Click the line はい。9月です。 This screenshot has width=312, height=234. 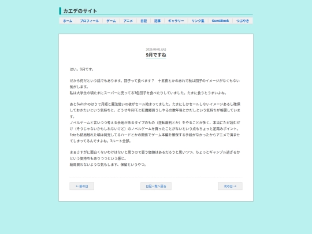pos(81,69)
